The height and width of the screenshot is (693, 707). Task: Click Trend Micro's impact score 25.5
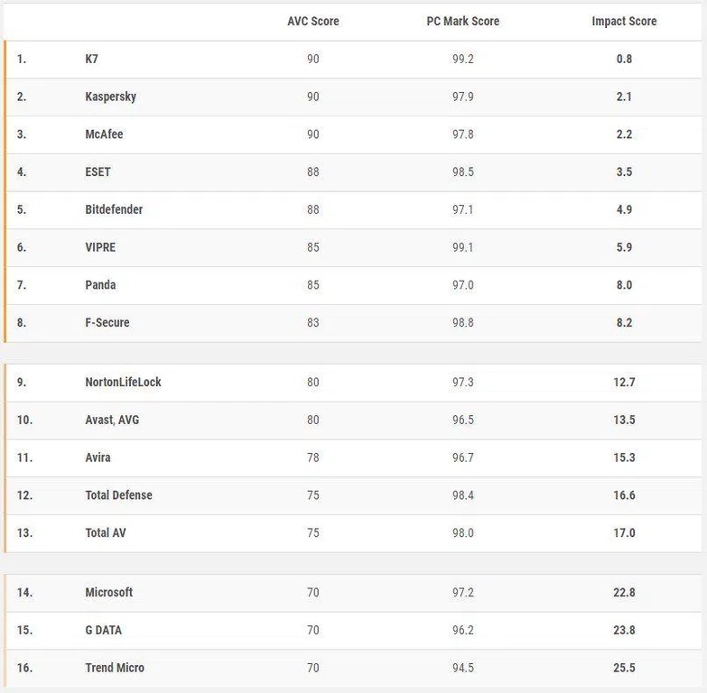(x=624, y=668)
